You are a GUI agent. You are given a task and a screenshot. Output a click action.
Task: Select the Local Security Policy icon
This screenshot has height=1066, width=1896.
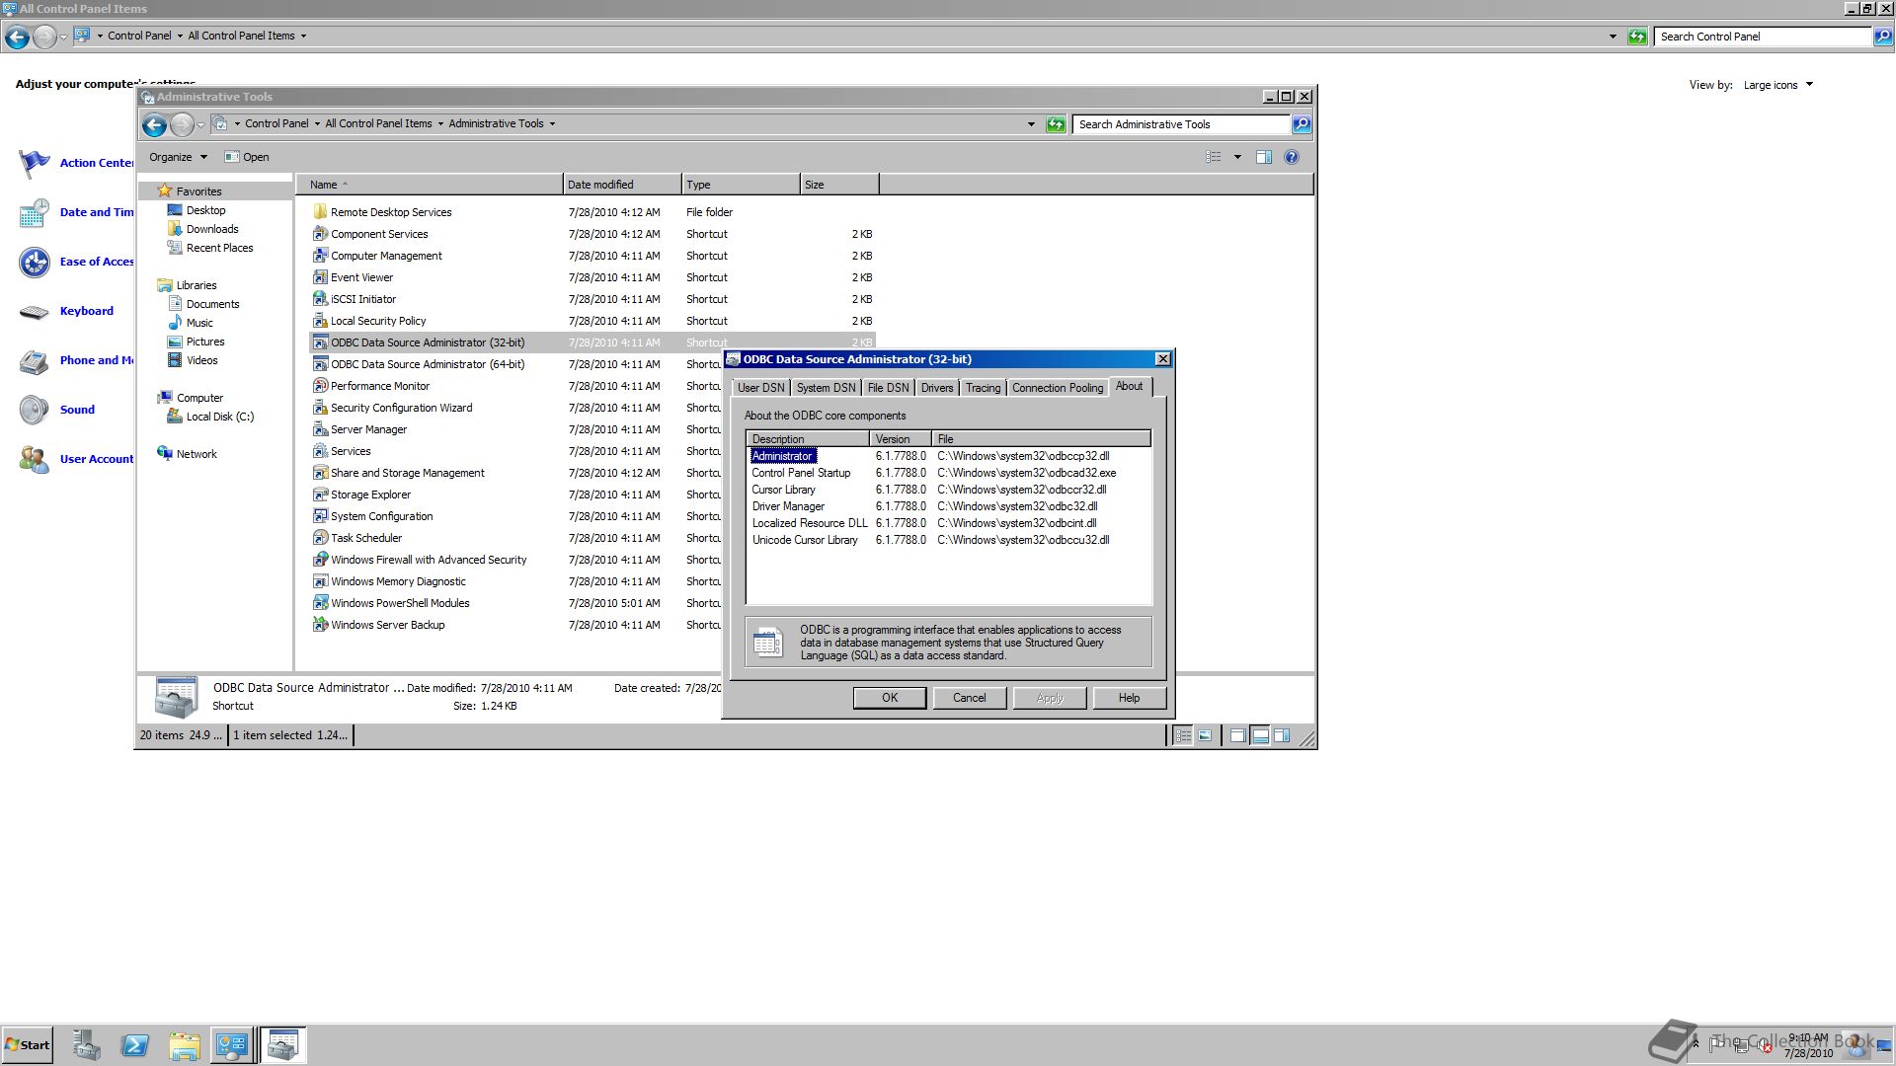click(x=320, y=321)
